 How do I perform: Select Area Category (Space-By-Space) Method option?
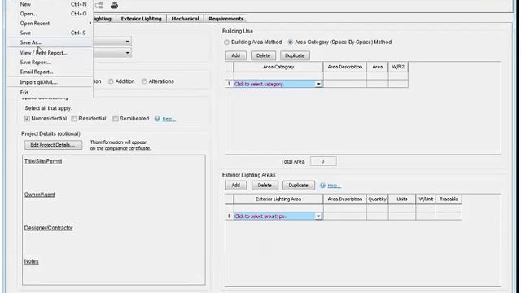pos(291,42)
